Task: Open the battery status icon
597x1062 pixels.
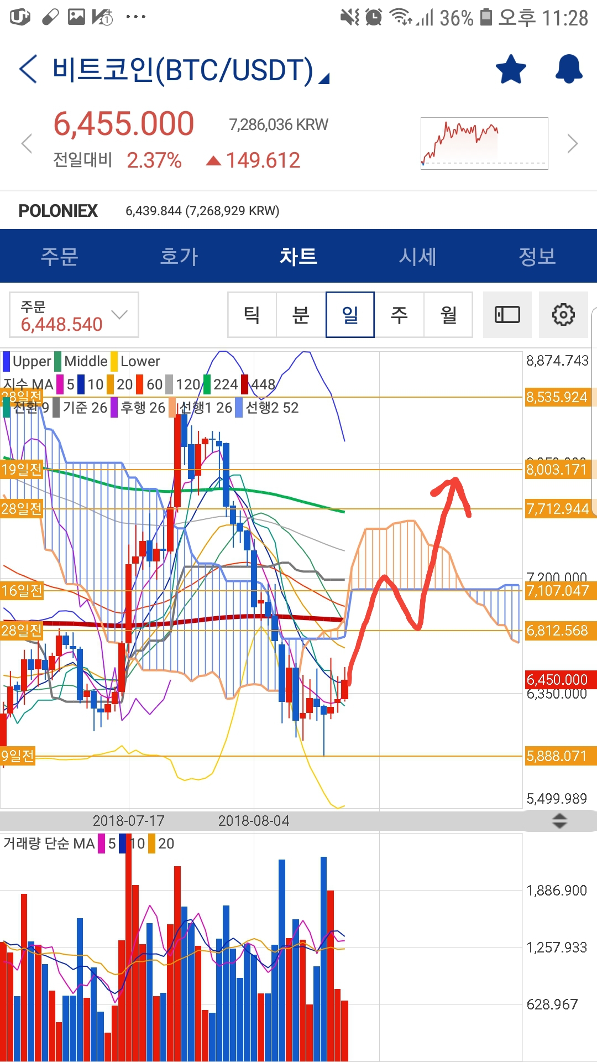Action: tap(486, 17)
